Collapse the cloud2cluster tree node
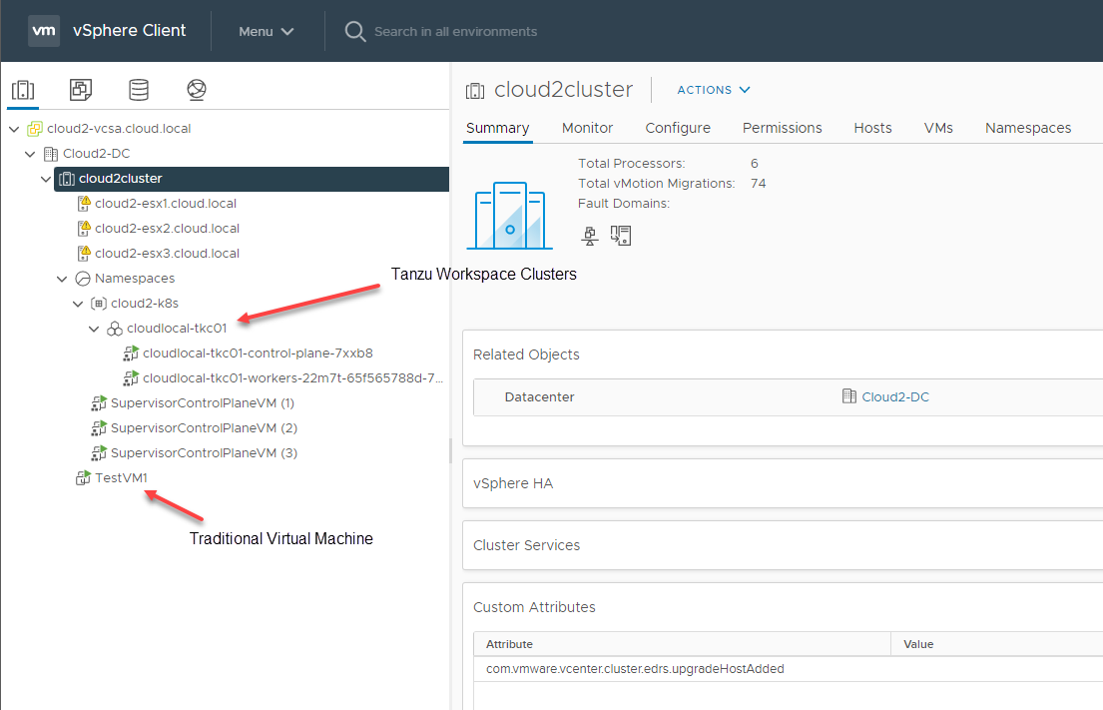 [x=46, y=179]
